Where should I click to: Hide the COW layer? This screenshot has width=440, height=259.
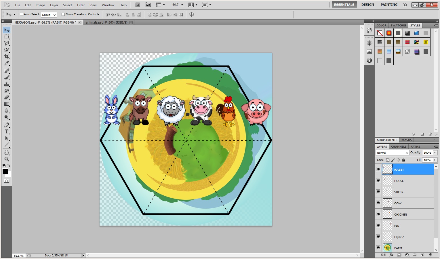378,203
